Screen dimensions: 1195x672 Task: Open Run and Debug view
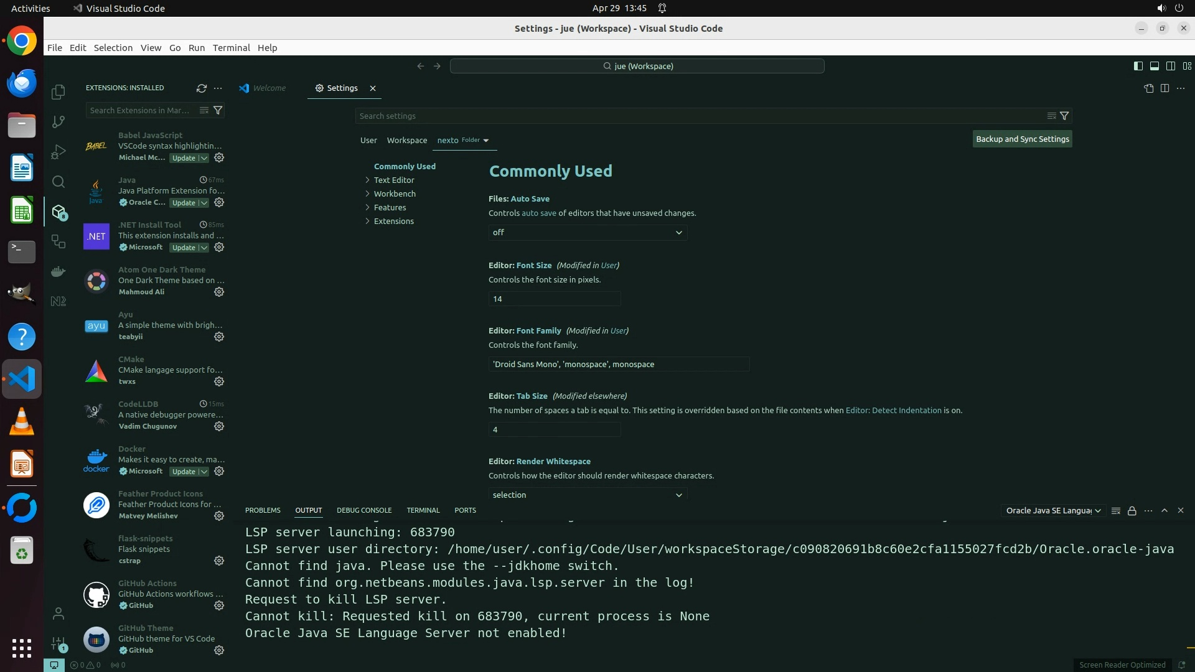pyautogui.click(x=59, y=152)
